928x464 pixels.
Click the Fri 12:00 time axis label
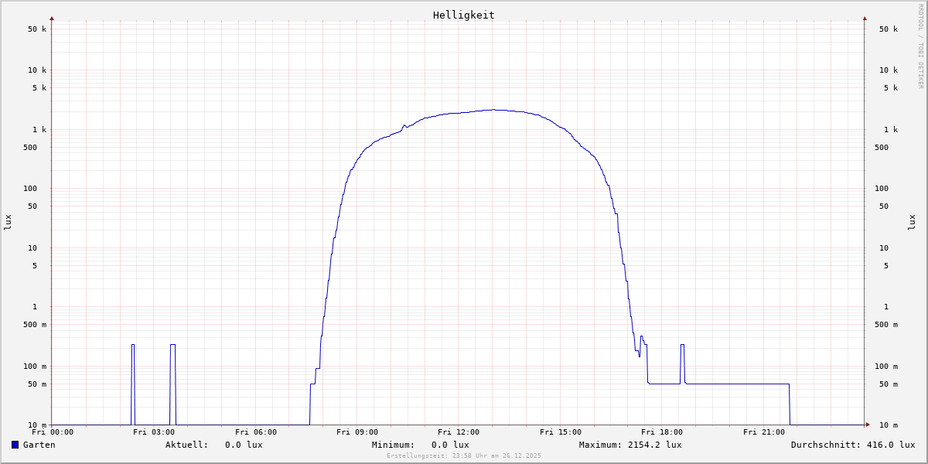pos(459,432)
